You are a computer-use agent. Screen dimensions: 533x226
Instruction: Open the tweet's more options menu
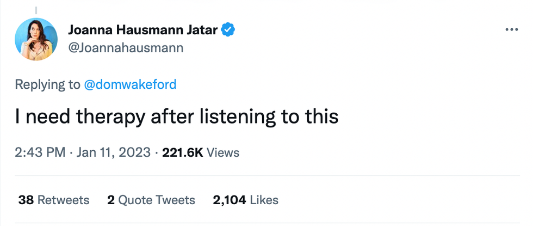tap(511, 29)
